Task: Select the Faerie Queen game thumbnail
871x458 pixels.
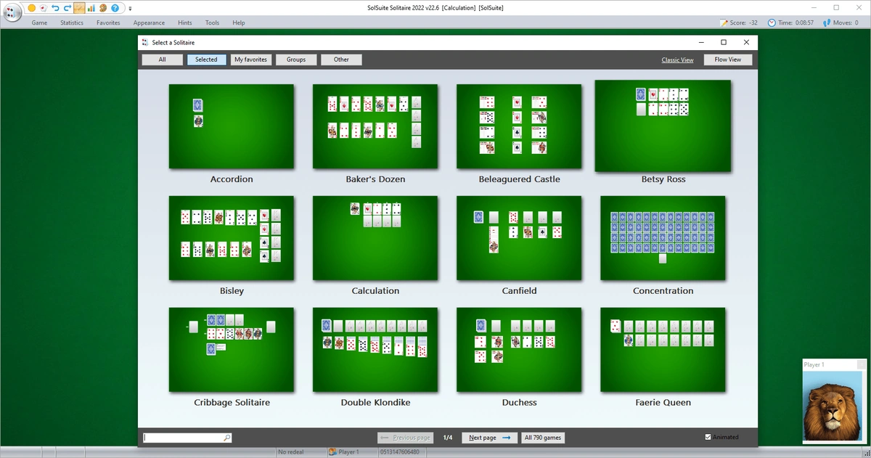Action: click(x=663, y=350)
